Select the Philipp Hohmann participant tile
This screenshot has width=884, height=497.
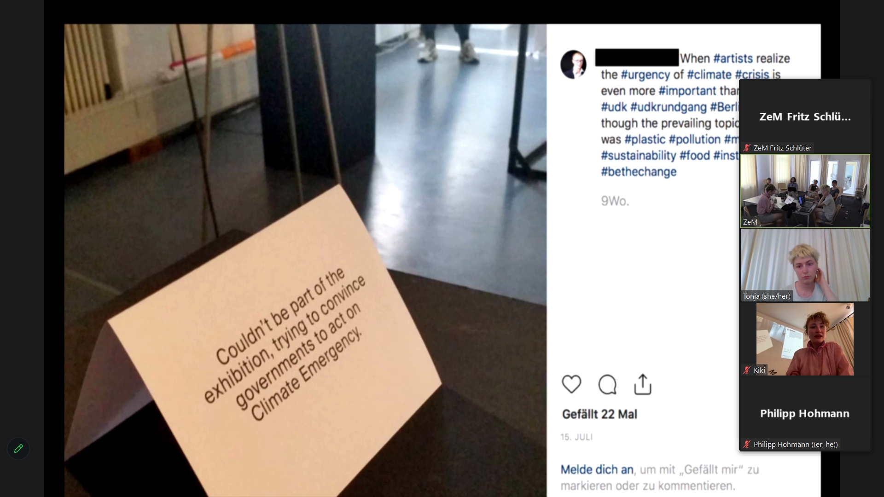[x=805, y=413]
